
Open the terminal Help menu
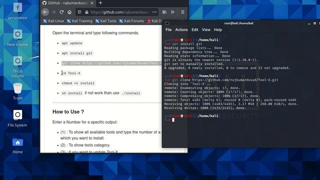point(218,30)
